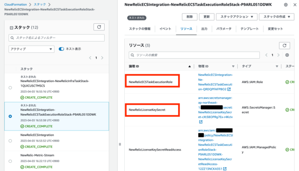This screenshot has width=299, height=171.
Task: Select the NewRelicInfraTaskStack radio button
Action: (10, 88)
